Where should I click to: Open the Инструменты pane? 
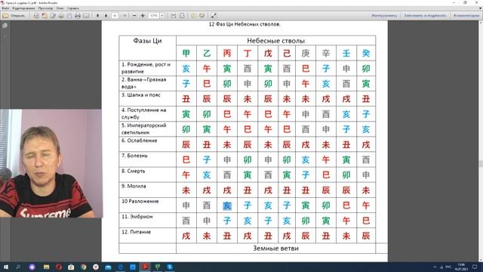384,15
